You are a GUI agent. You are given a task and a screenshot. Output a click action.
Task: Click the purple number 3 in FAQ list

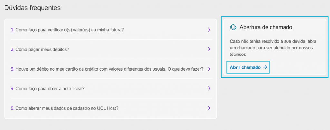click(12, 69)
